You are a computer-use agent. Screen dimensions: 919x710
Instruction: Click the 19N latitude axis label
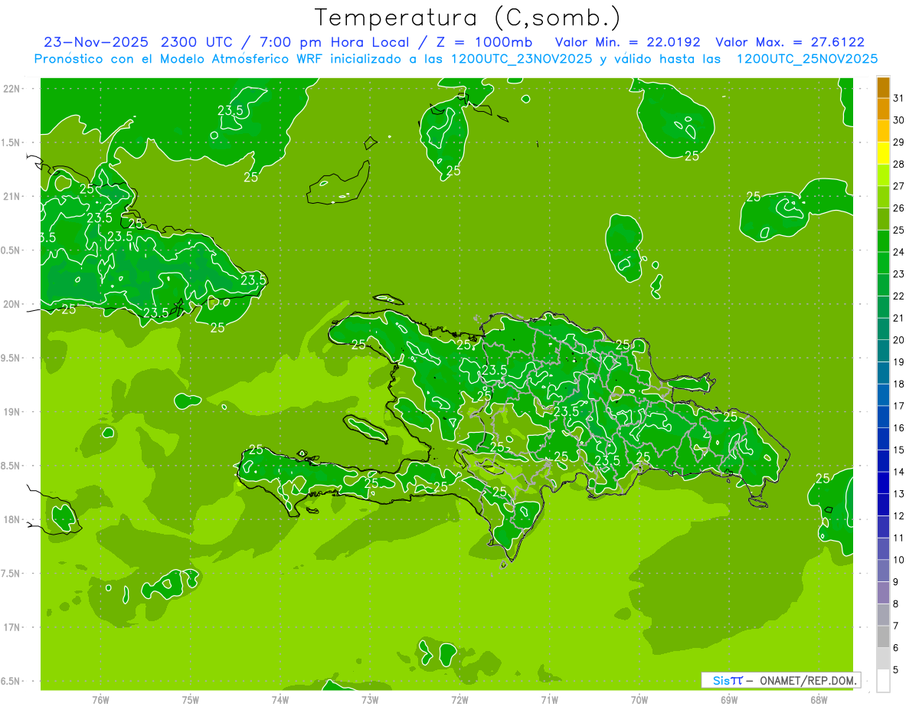pos(13,412)
